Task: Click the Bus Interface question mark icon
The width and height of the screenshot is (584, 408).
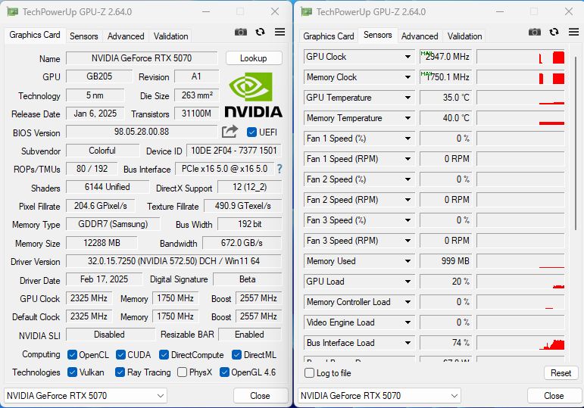Action: (x=280, y=169)
